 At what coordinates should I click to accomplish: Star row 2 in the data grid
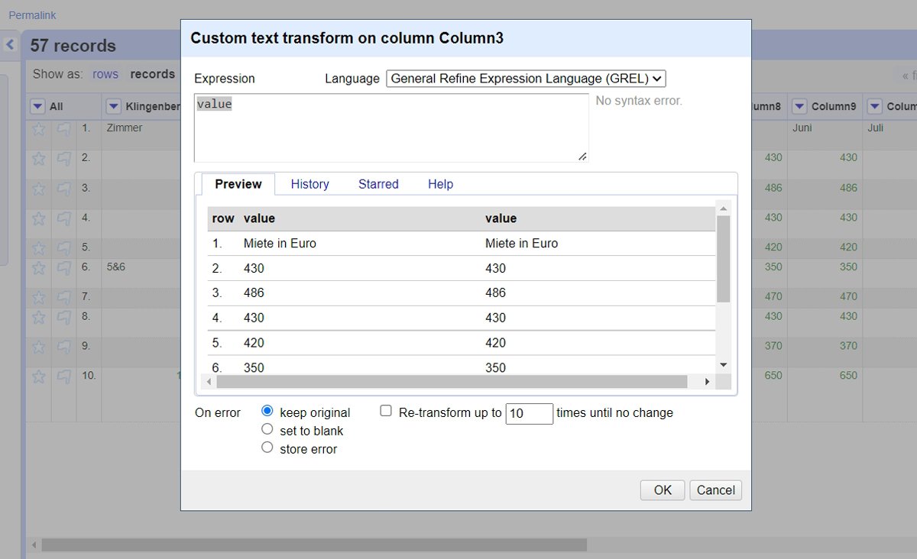click(39, 159)
